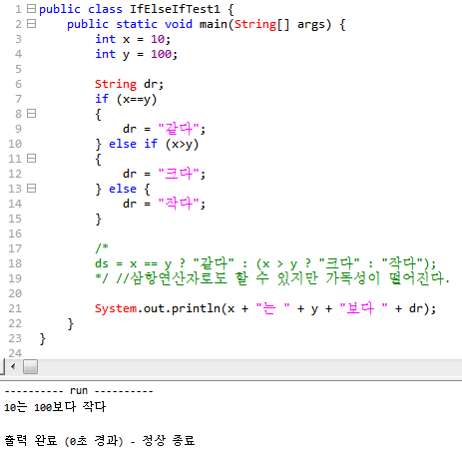Click the '} else {' statement on line 13
This screenshot has height=462, width=462.
[x=123, y=189]
